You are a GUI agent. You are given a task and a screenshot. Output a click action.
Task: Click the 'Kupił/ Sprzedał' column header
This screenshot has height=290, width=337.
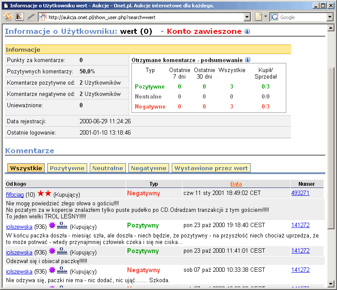click(265, 73)
